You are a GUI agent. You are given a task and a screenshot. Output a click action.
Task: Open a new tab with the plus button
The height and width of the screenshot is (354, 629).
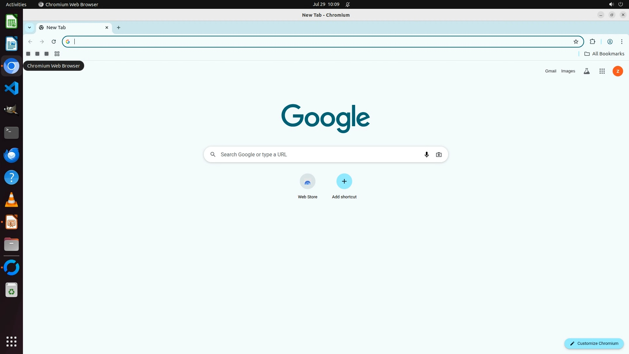coord(119,28)
